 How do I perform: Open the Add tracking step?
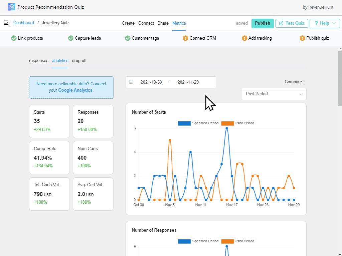click(x=257, y=38)
